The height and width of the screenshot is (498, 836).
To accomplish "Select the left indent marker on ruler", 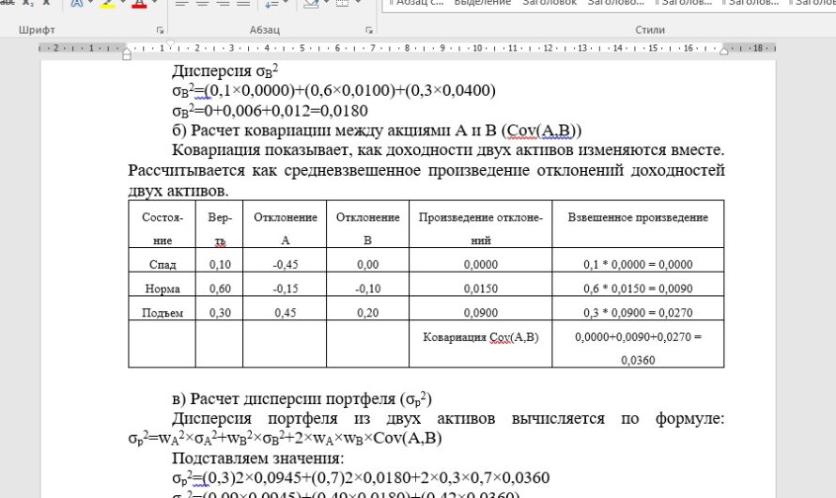I will click(x=127, y=54).
